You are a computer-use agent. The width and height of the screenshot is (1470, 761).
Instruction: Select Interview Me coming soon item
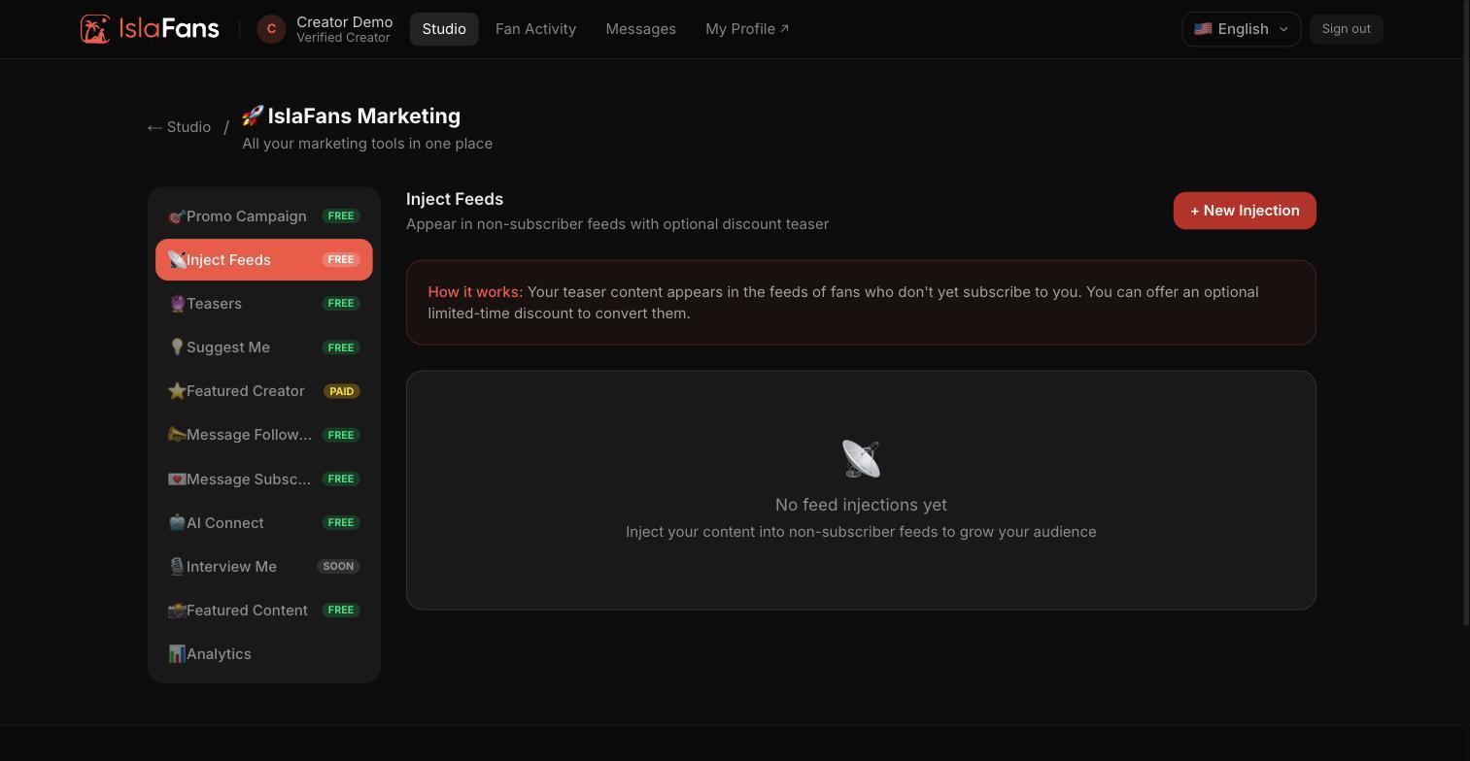(264, 567)
